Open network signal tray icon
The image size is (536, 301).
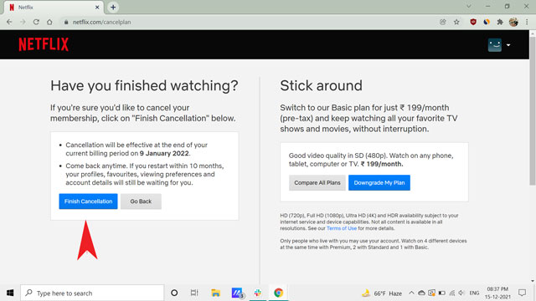tap(452, 293)
